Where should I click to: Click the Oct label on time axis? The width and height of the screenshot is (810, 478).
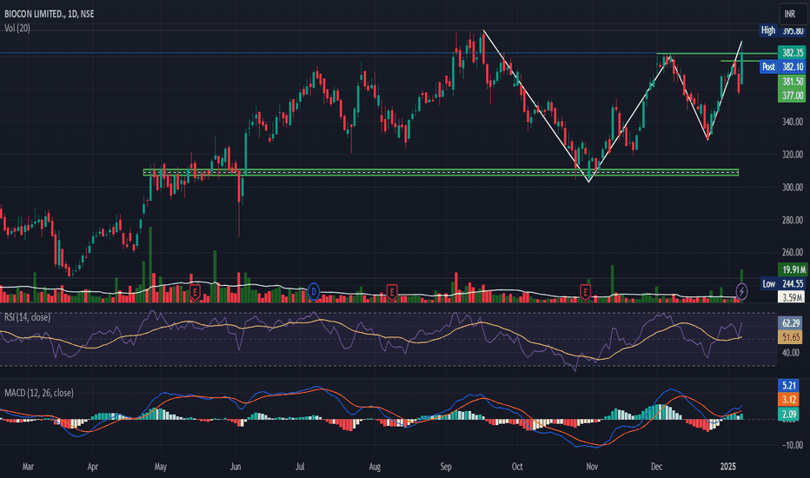517,467
